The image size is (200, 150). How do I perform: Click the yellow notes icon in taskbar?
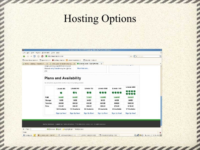click(x=35, y=135)
